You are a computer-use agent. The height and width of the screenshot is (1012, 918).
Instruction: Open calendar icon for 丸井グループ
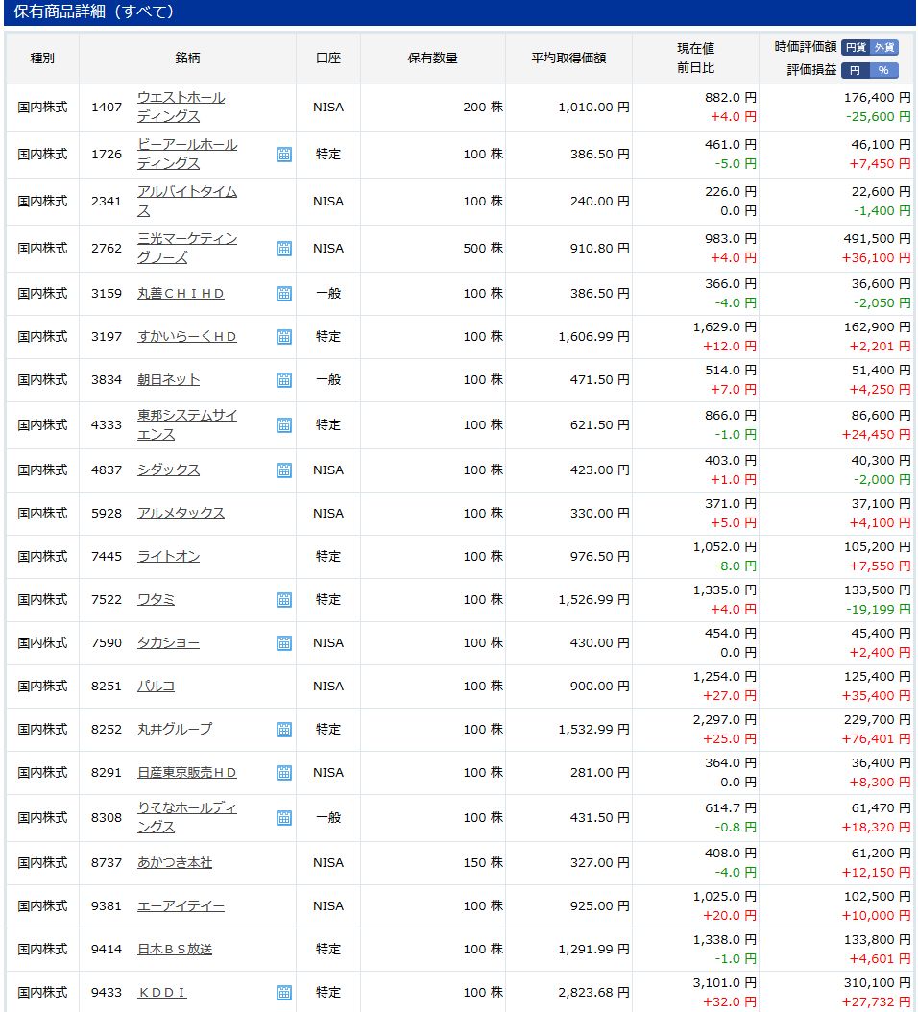coord(284,730)
